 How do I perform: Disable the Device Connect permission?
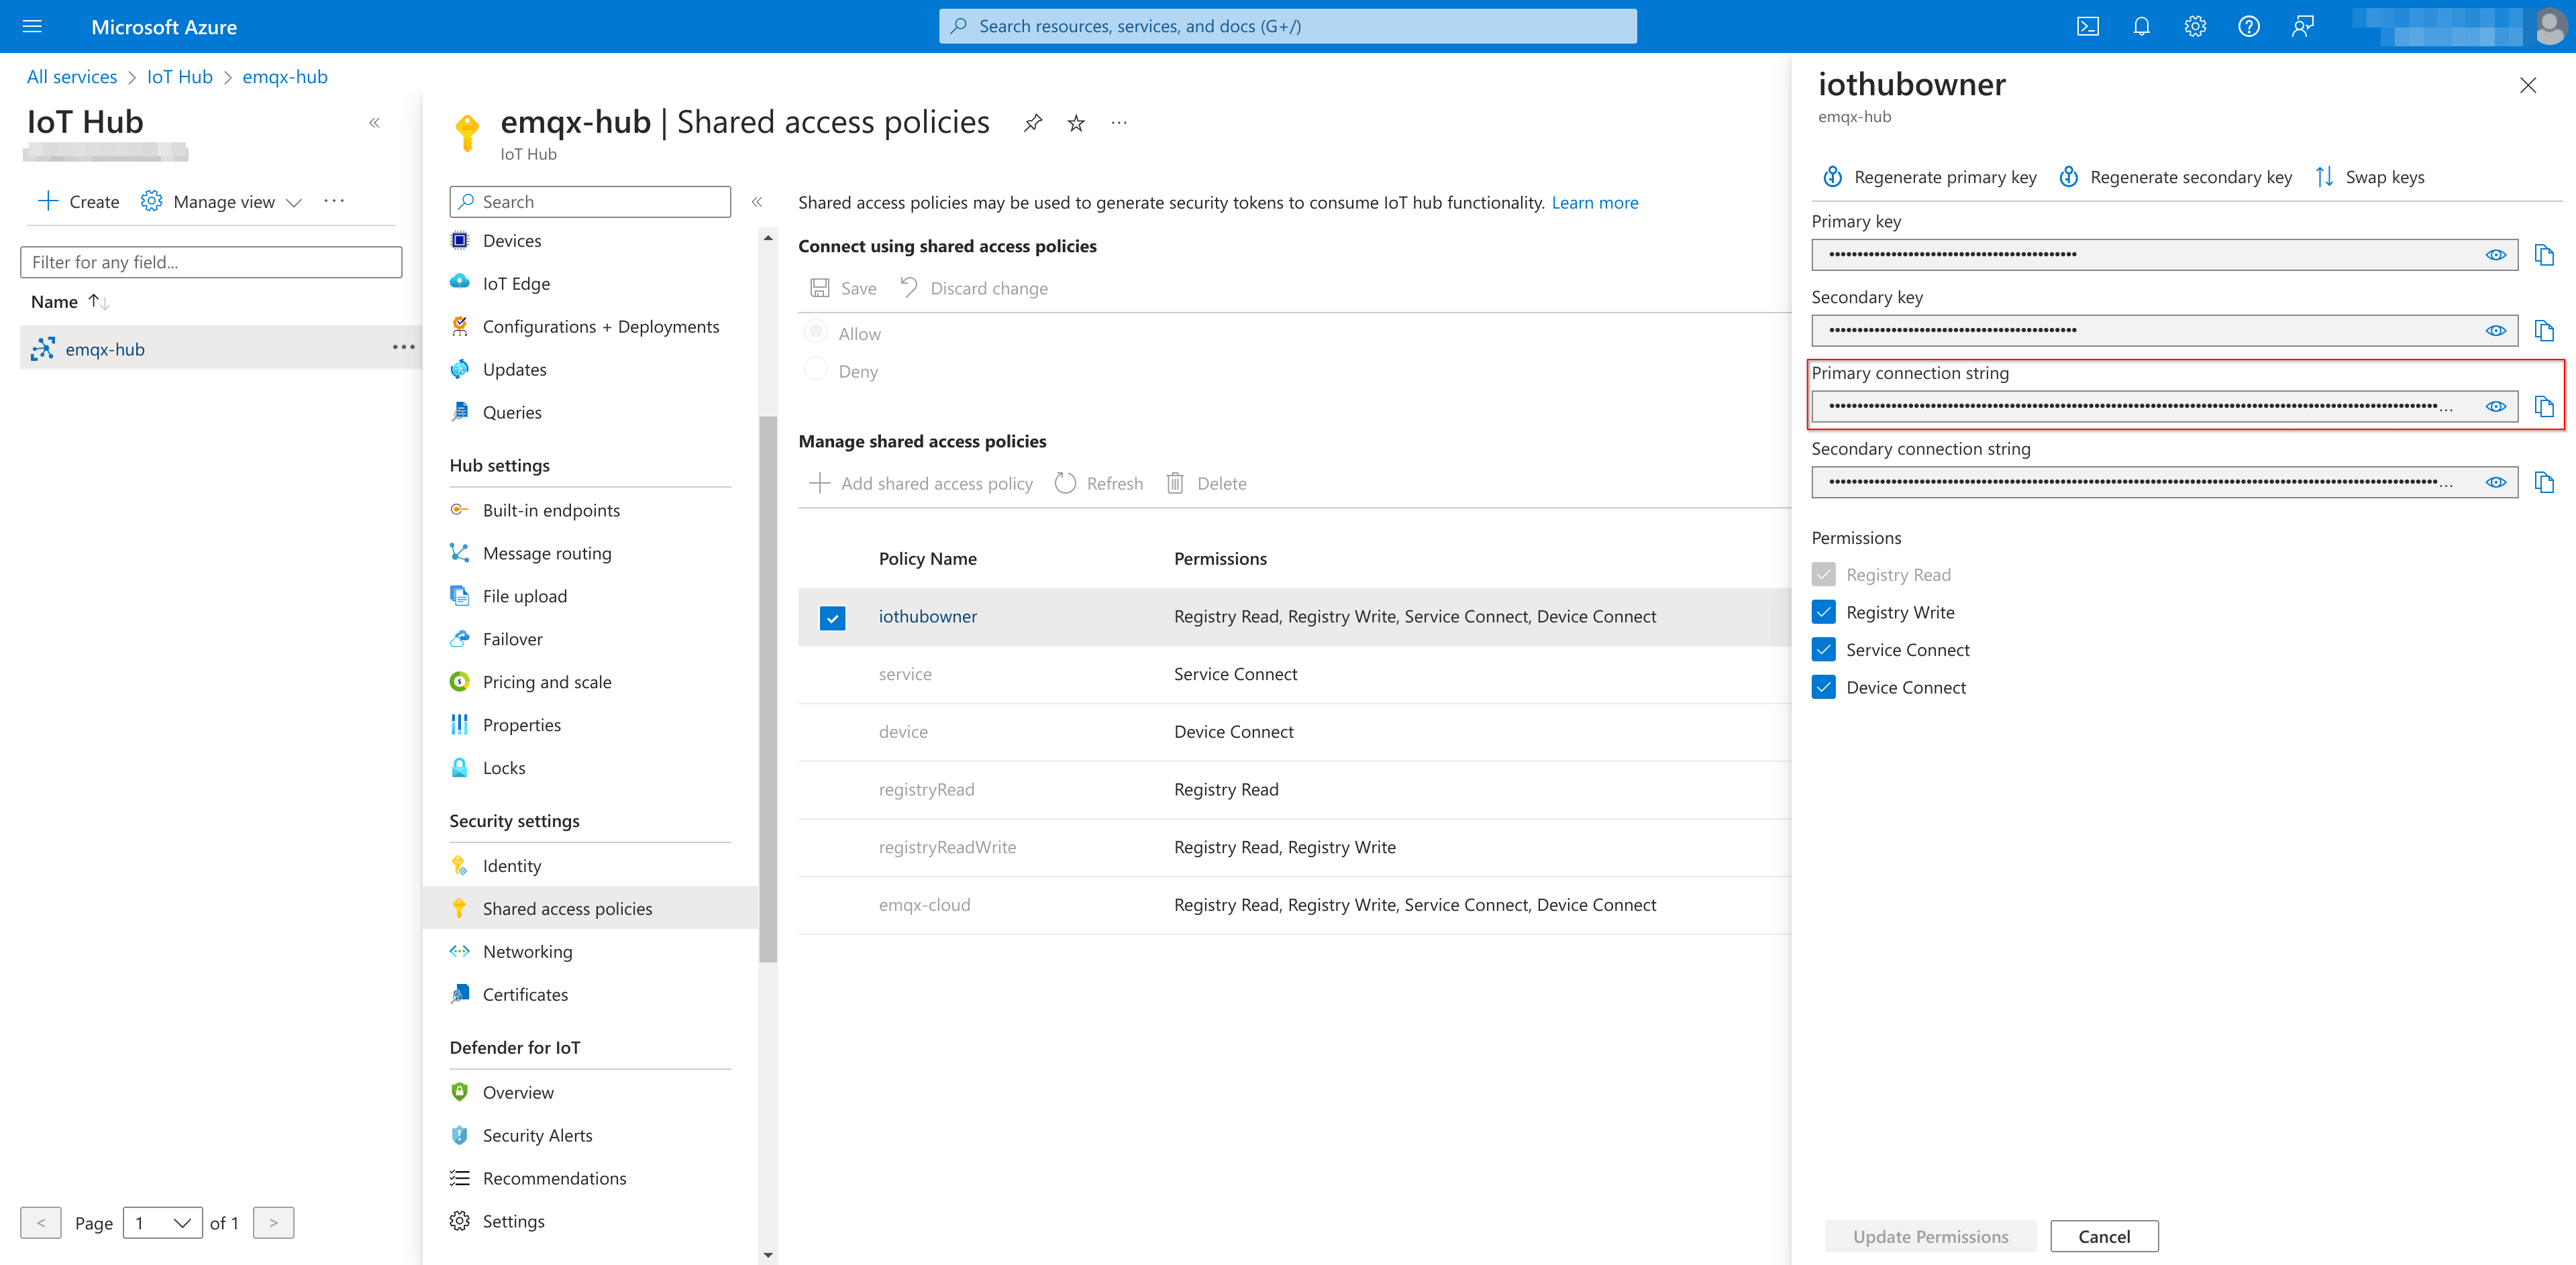1824,686
